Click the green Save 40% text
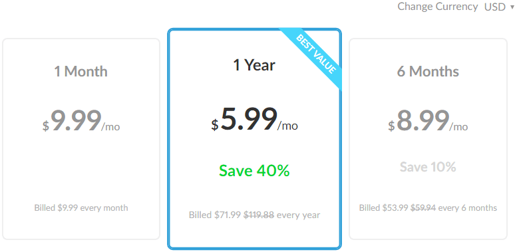 tap(254, 170)
